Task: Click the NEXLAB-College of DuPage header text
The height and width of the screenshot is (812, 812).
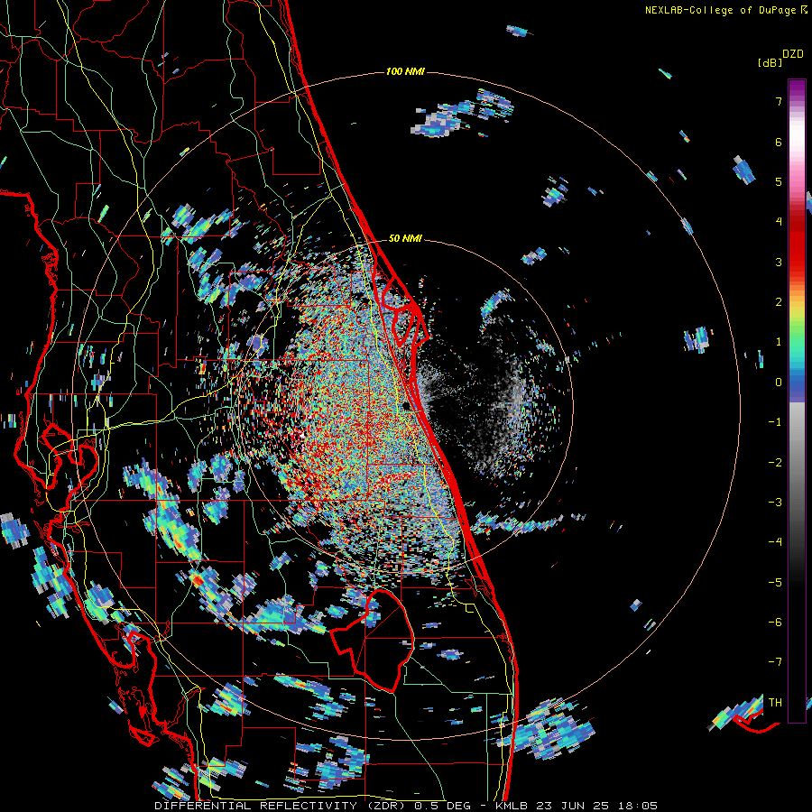Action: click(722, 10)
